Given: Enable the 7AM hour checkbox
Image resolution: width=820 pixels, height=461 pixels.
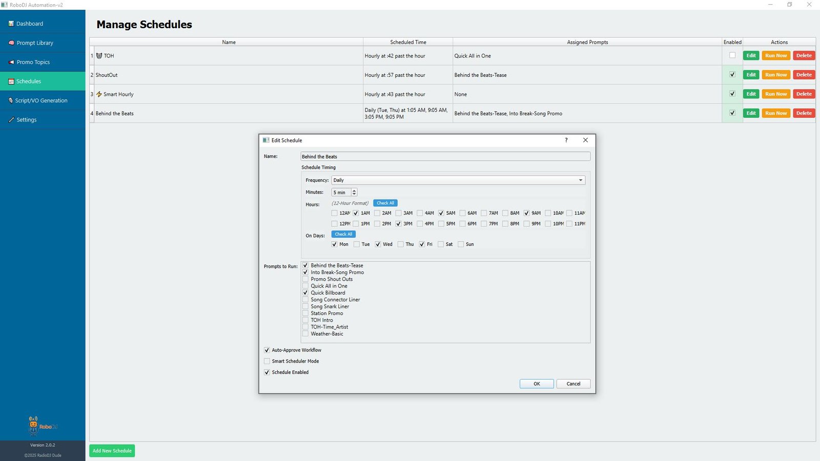Looking at the screenshot, I should tap(484, 213).
